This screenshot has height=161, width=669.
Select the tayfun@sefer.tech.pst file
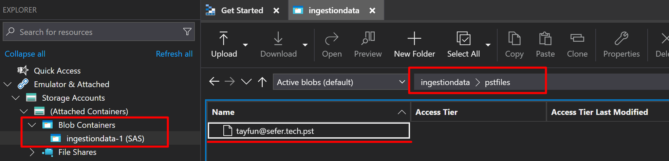275,131
